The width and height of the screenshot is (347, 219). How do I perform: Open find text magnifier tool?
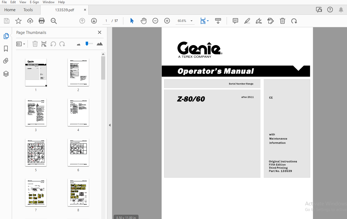[x=54, y=21]
